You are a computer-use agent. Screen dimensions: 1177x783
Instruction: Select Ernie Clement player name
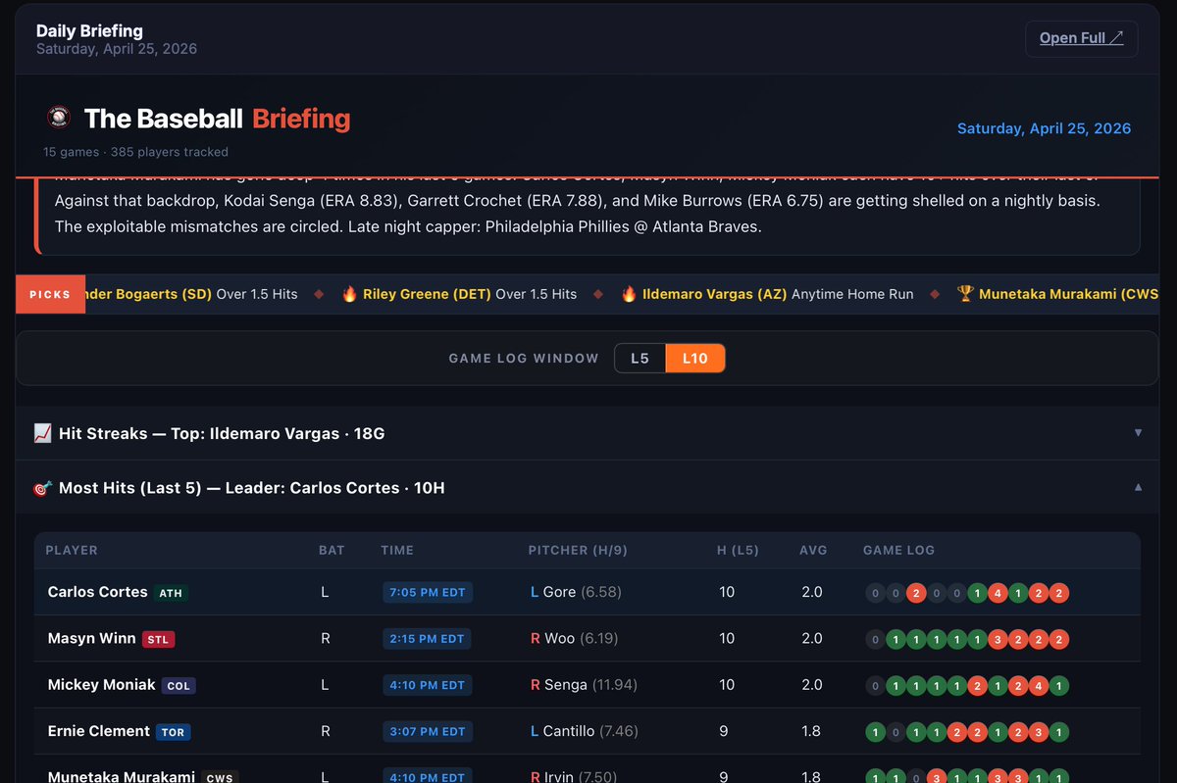coord(98,731)
